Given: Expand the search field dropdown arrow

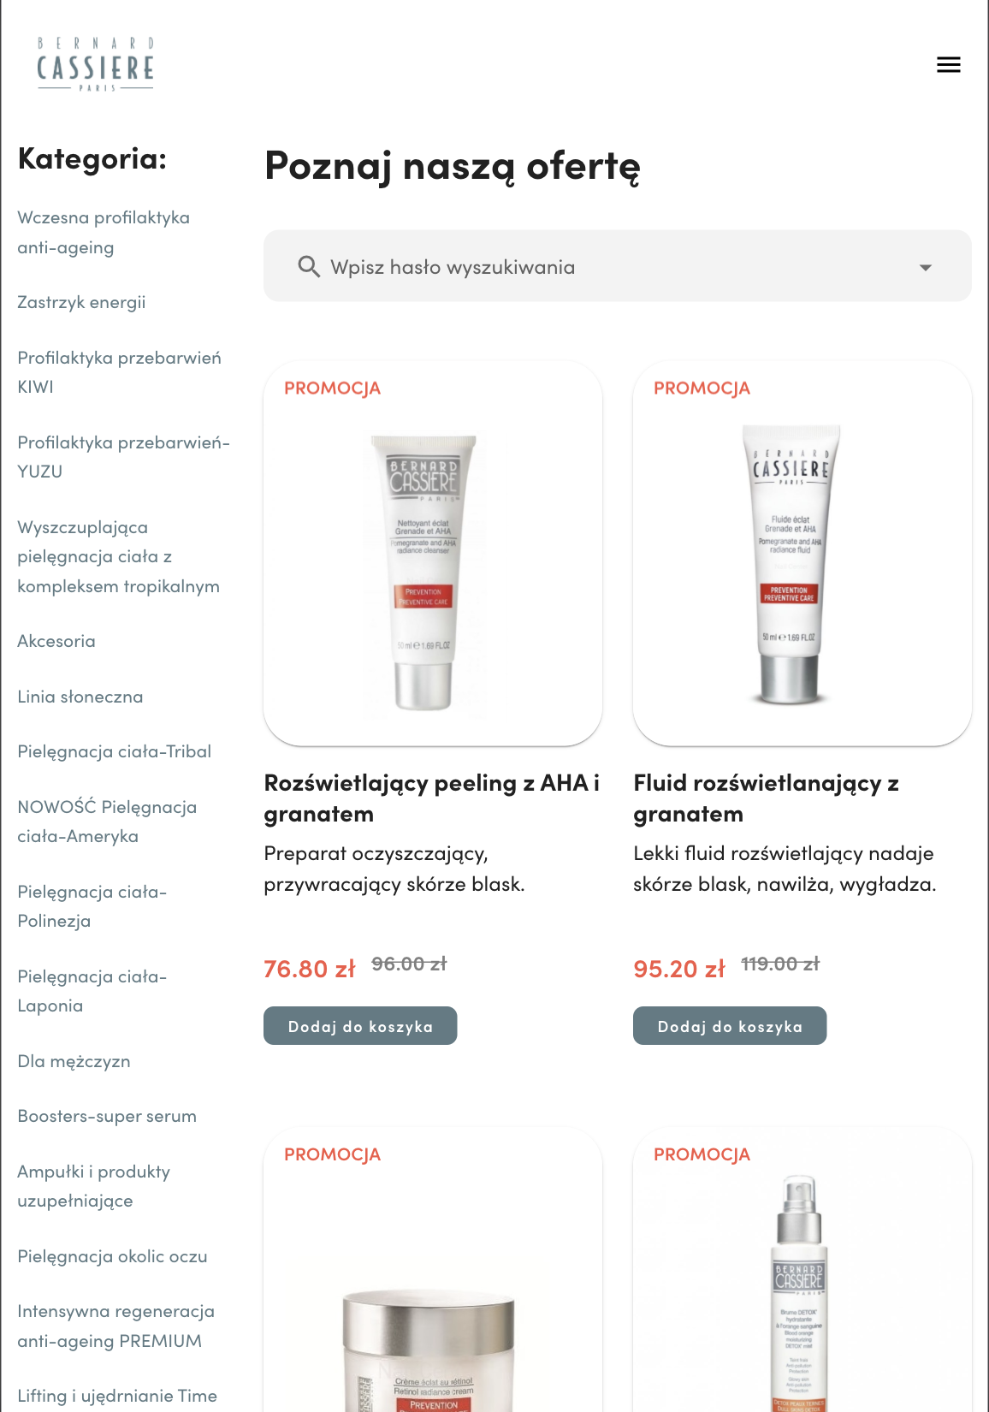Looking at the screenshot, I should click(925, 267).
